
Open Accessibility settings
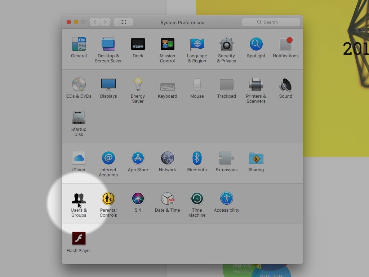(226, 199)
